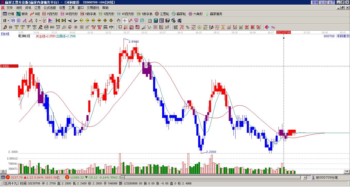
Task: Click the 2023-07-06 date marker
Action: click(283, 32)
